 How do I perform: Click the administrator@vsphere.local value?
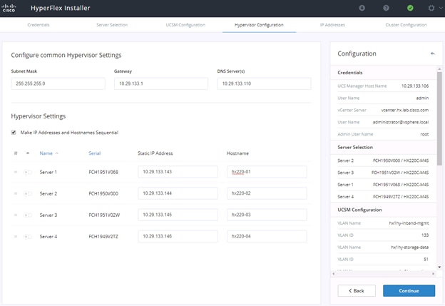[x=401, y=123]
